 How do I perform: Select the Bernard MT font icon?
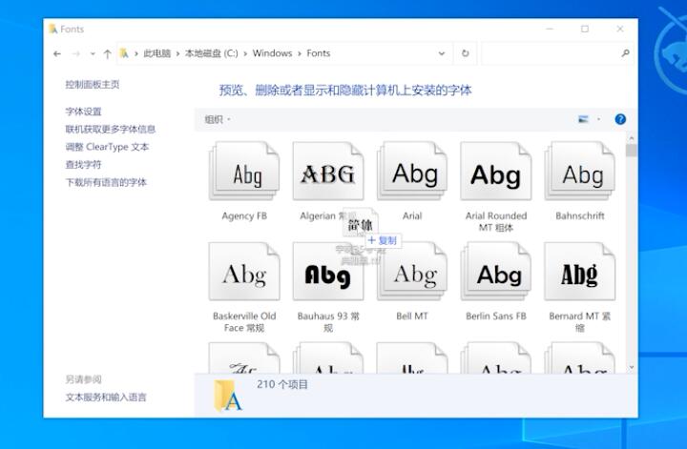[x=580, y=272]
